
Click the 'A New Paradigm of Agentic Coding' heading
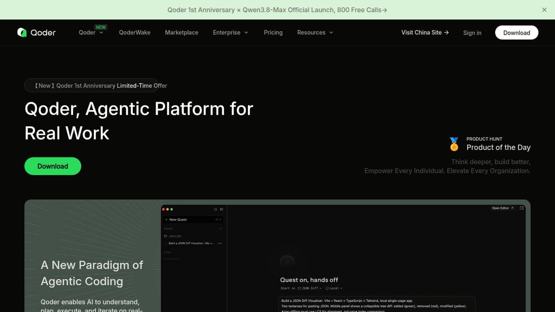pyautogui.click(x=92, y=273)
